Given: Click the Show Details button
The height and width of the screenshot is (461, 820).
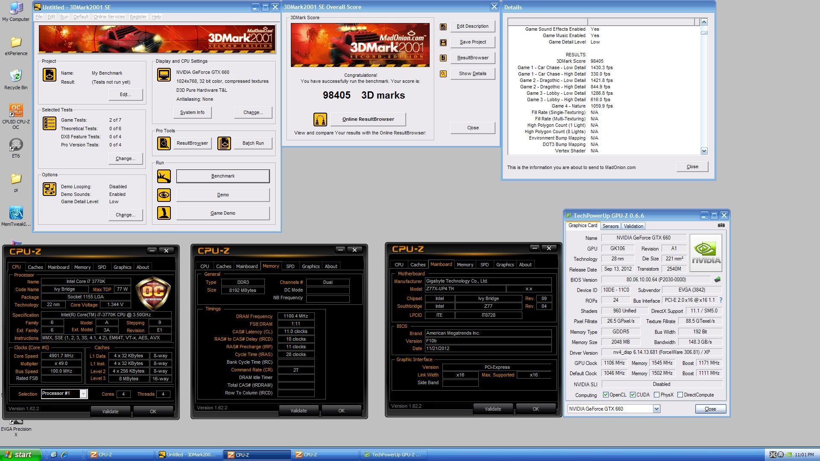Looking at the screenshot, I should click(473, 74).
